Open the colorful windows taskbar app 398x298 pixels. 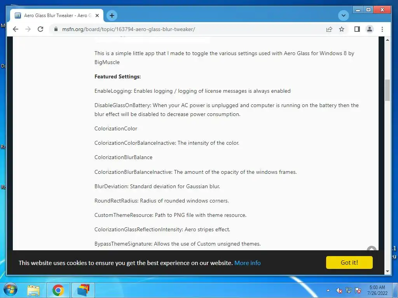coord(83,290)
